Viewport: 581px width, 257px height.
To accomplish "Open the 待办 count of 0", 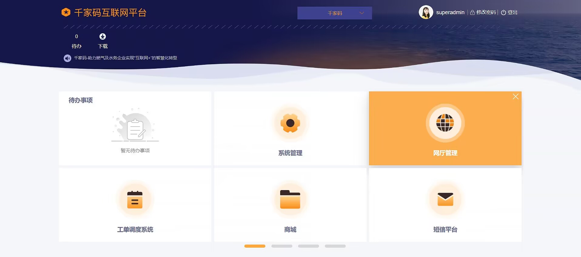I will tap(76, 37).
